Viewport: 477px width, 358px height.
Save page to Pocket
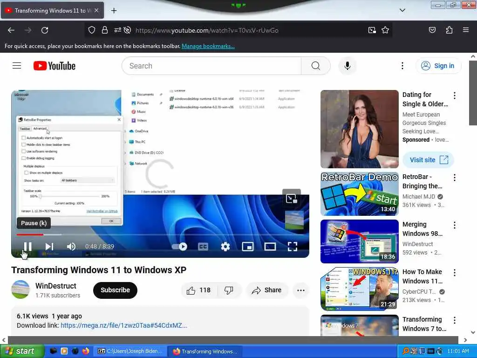(432, 30)
